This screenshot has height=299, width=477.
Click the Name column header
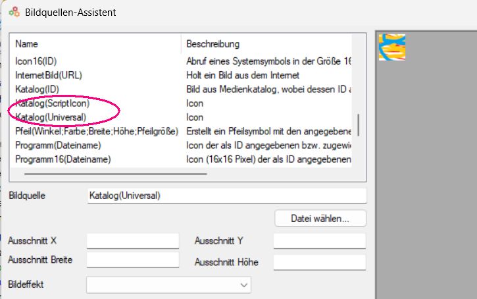pos(28,44)
